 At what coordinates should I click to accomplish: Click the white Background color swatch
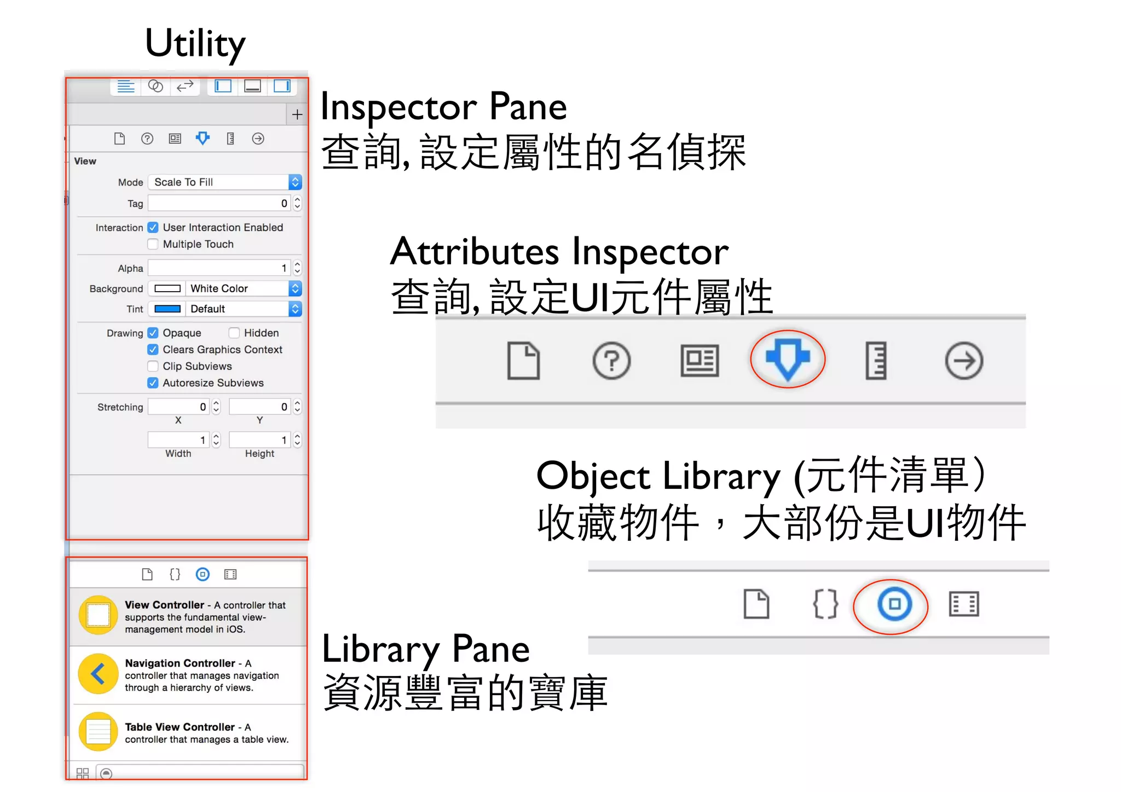point(167,288)
